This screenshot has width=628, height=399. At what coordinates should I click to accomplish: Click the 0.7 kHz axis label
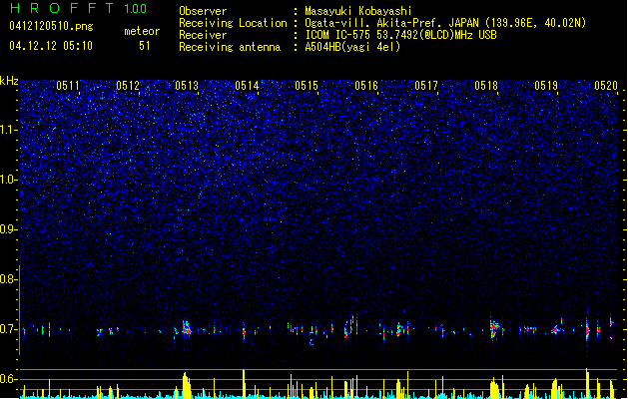tap(9, 329)
